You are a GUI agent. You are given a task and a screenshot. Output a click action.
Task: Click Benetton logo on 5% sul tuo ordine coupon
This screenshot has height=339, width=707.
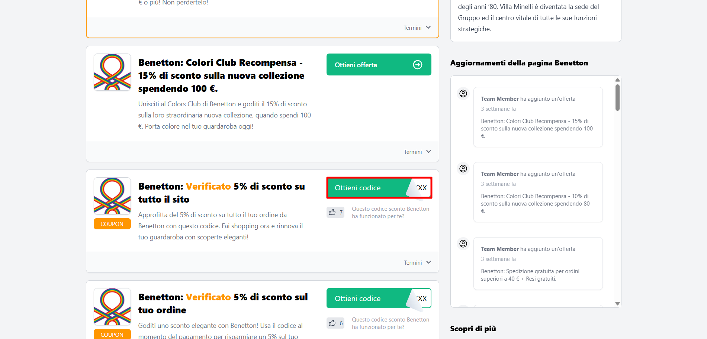[x=112, y=307]
